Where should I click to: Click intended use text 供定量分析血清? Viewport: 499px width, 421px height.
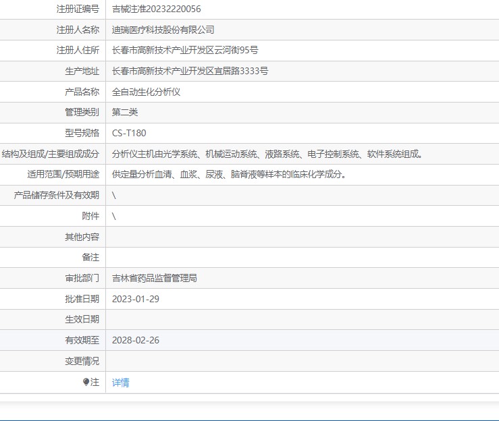(x=229, y=174)
